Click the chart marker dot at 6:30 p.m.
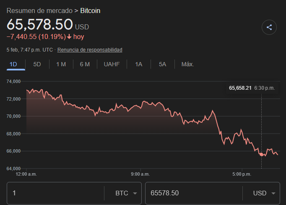Screen dimensions: 286x205 pos(262,154)
